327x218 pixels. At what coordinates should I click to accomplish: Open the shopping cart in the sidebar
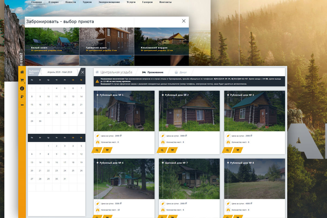coord(22,80)
